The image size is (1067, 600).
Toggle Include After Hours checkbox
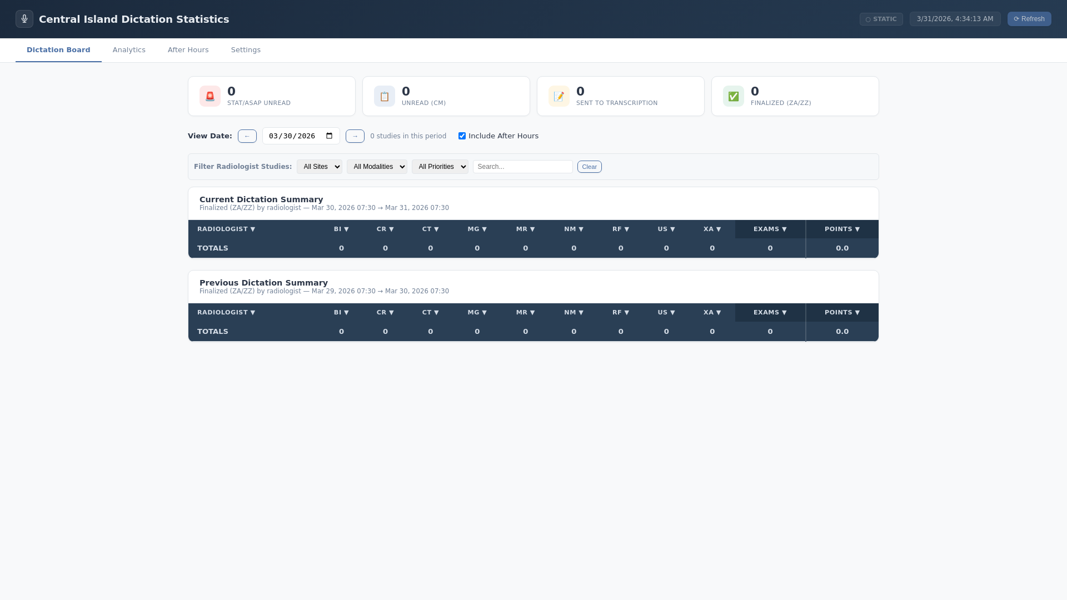pyautogui.click(x=462, y=136)
